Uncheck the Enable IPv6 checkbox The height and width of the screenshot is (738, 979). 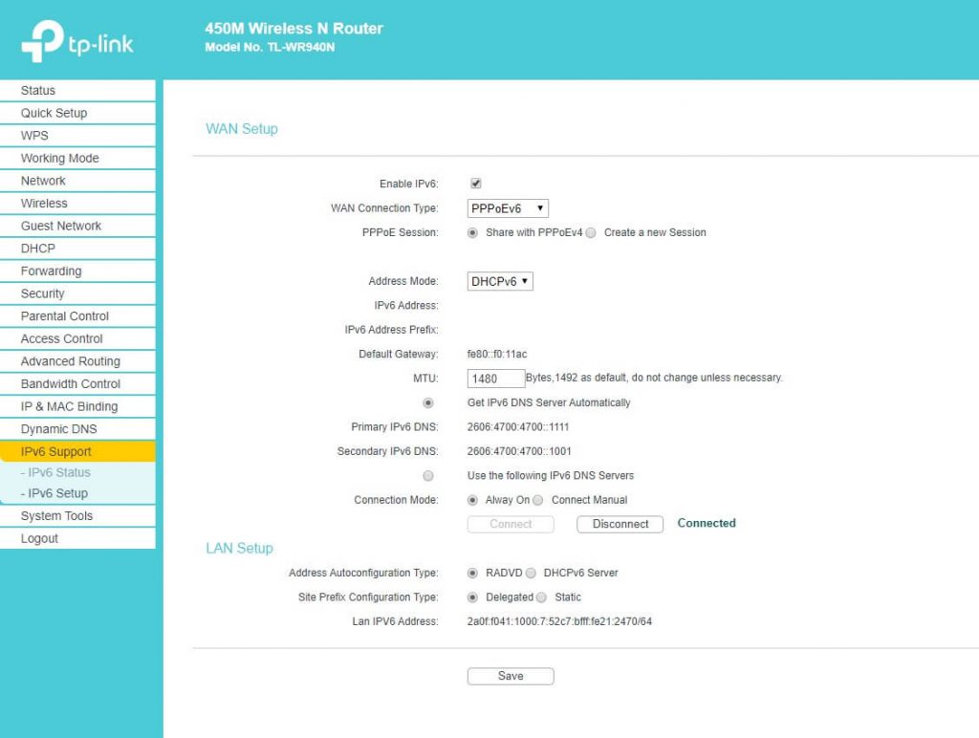pyautogui.click(x=475, y=183)
